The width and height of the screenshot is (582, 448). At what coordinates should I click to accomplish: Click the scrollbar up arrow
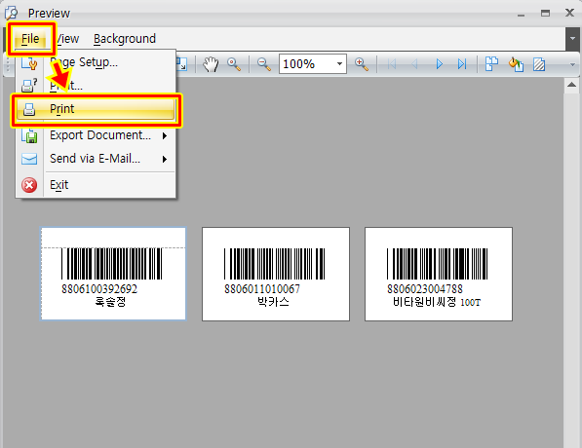point(571,85)
